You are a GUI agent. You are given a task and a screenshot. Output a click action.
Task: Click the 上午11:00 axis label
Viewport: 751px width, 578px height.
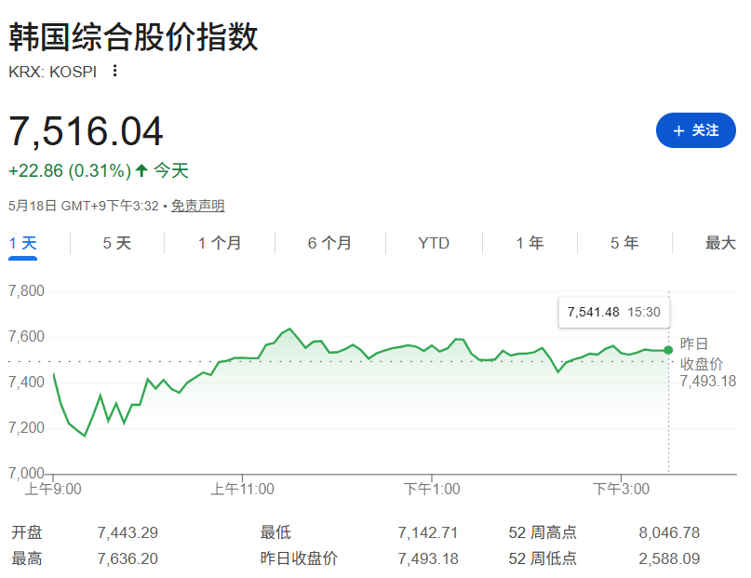point(242,489)
